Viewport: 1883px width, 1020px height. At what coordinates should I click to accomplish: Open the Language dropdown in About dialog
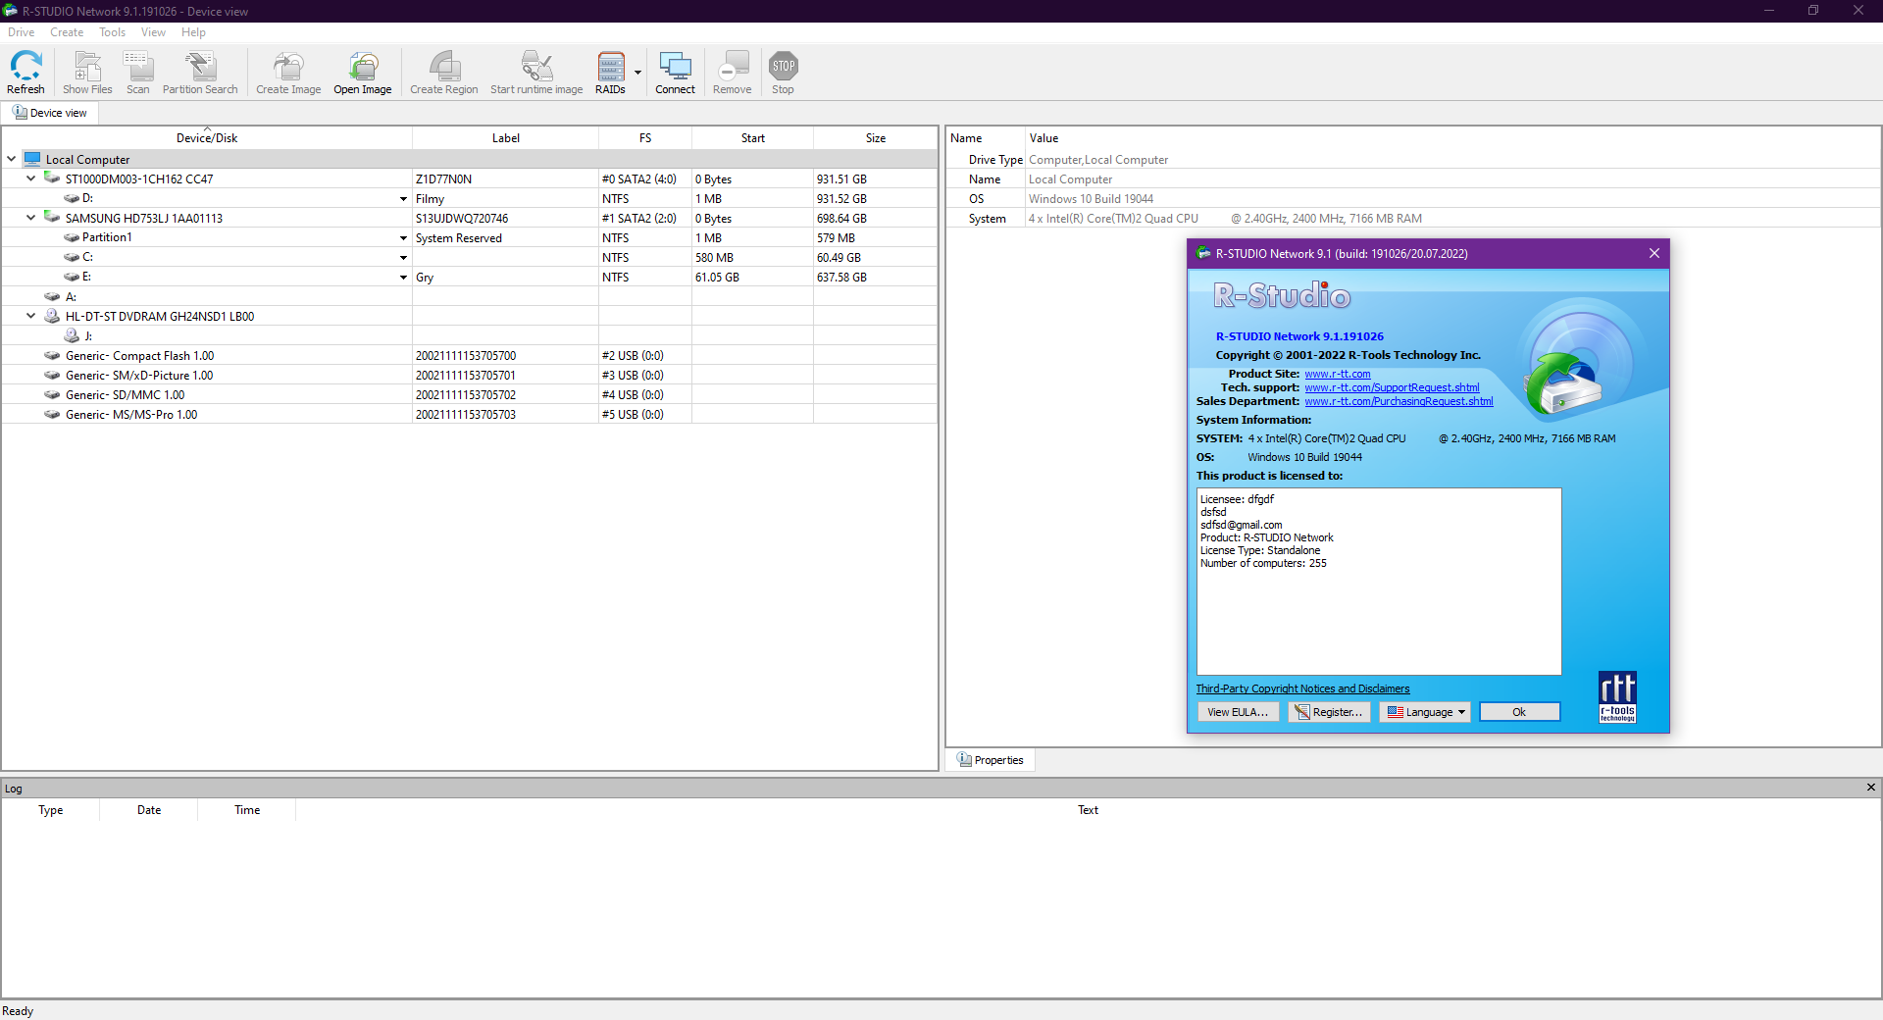[x=1425, y=712]
